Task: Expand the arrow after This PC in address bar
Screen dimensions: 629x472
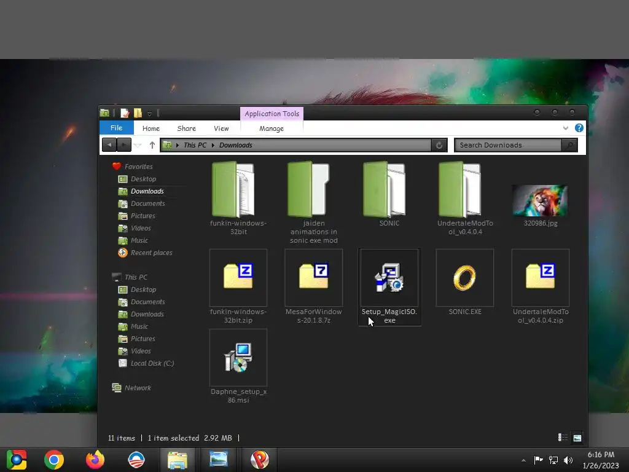Action: click(213, 145)
